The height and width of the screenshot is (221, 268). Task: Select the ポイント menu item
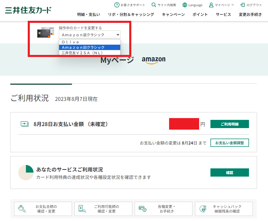click(200, 15)
